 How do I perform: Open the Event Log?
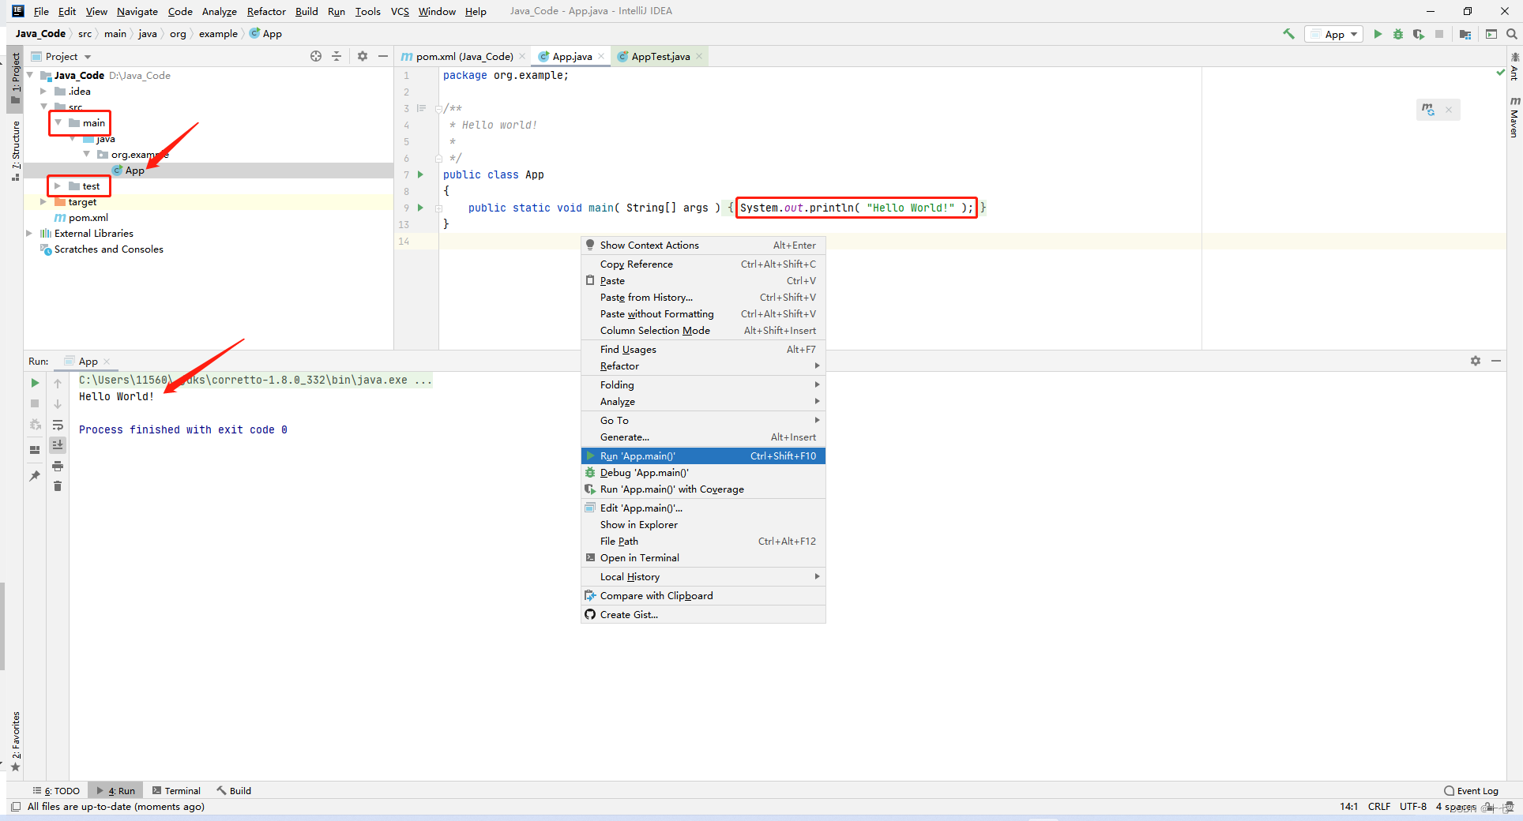[x=1471, y=790]
